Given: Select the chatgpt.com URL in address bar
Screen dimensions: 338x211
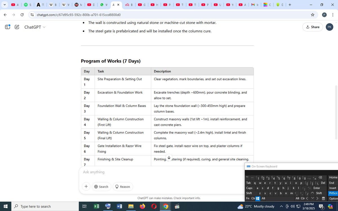Looking at the screenshot, I should pyautogui.click(x=79, y=15).
